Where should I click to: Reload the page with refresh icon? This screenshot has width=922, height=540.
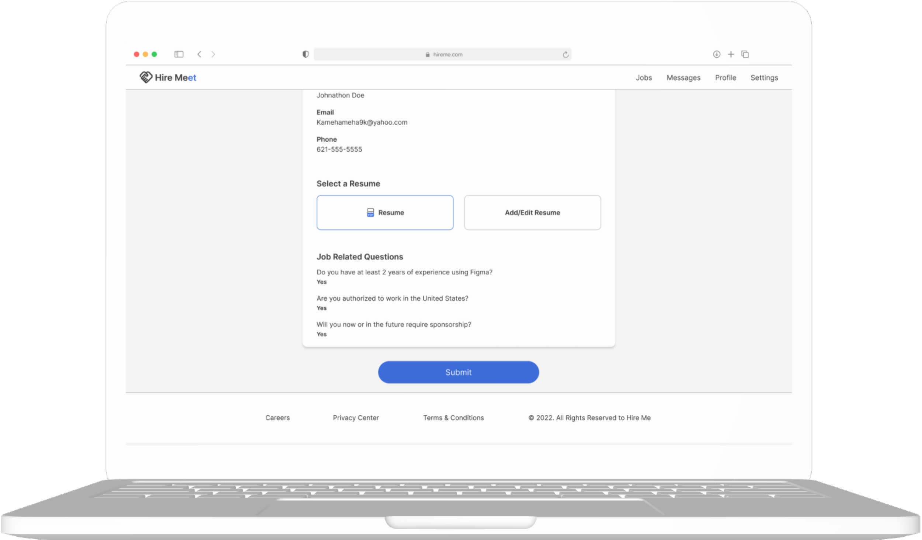[x=565, y=55]
